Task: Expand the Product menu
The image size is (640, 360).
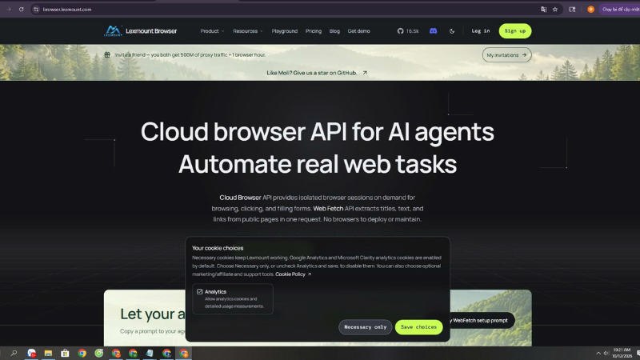Action: pos(212,31)
